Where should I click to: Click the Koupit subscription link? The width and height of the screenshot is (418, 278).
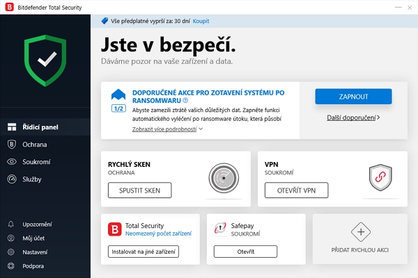(x=201, y=21)
